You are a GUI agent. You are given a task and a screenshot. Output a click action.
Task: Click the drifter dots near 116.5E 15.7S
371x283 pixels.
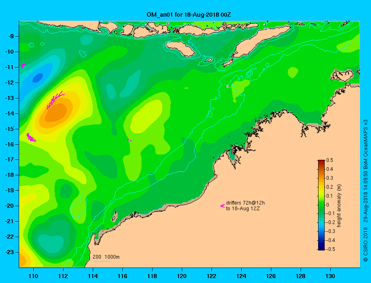[x=129, y=140]
